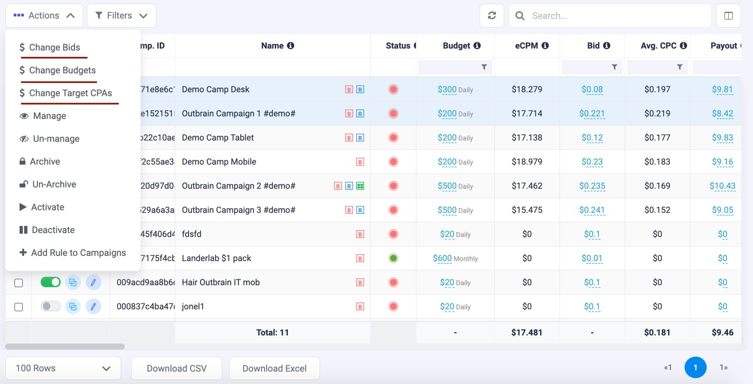Click the red status dot for jonel1
This screenshot has height=384, width=753.
[393, 307]
